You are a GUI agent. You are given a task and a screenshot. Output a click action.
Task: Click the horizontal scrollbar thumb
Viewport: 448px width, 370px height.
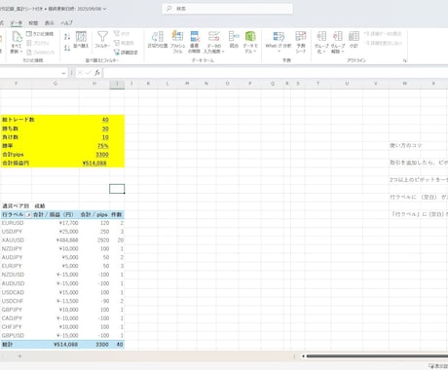377,356
